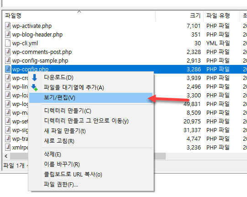Click the size value 2,913
This screenshot has width=247, height=197.
(194, 61)
